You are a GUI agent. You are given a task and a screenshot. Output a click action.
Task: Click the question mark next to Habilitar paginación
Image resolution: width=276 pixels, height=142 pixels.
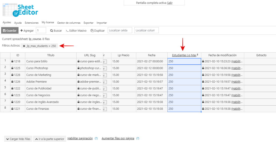(96, 138)
